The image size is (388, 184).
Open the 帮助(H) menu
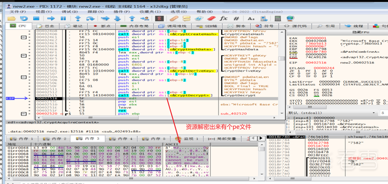click(x=205, y=12)
